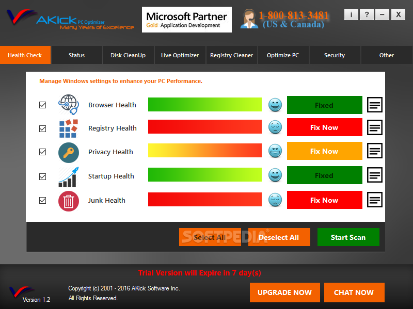Go to the Registry Cleaner tab

click(231, 55)
